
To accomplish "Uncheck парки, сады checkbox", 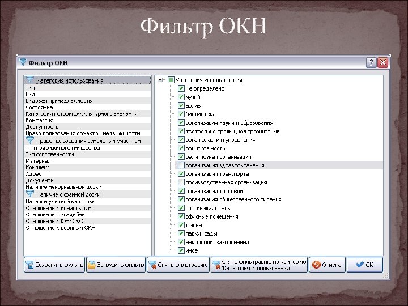I will 181,233.
